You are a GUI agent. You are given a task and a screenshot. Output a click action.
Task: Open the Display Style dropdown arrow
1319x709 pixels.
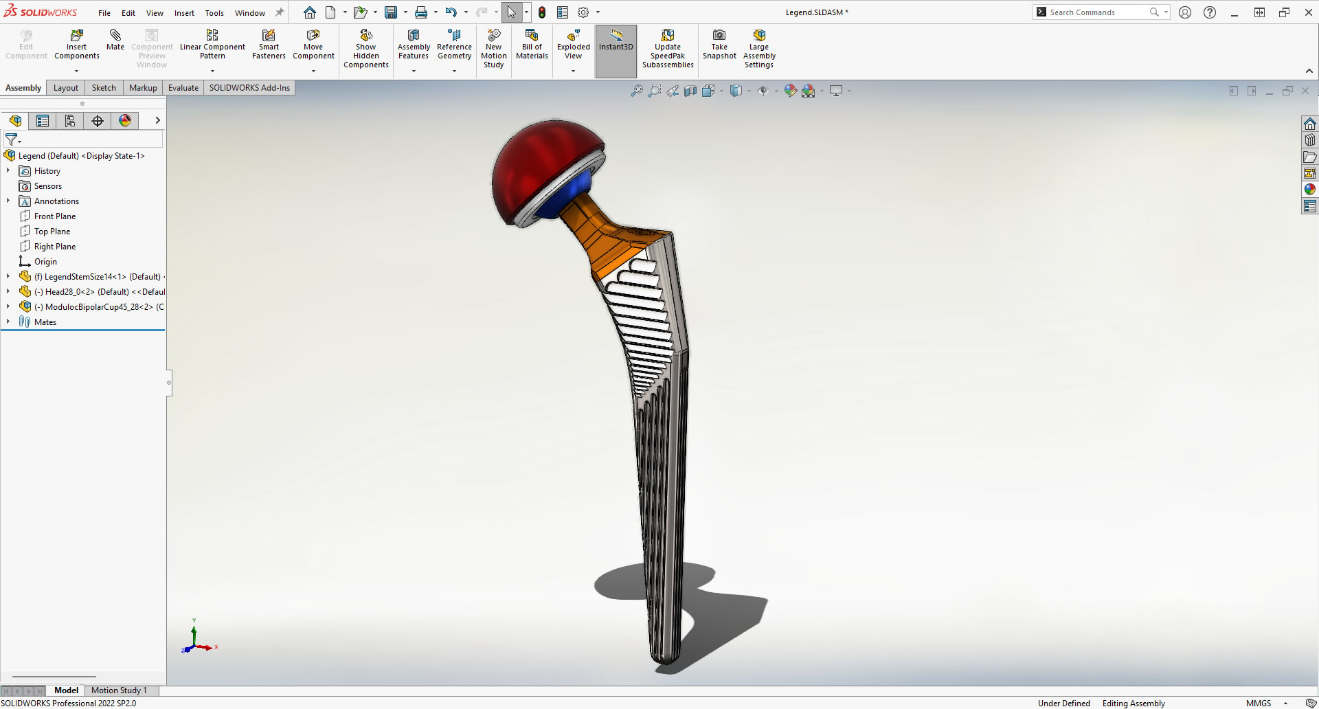point(749,90)
